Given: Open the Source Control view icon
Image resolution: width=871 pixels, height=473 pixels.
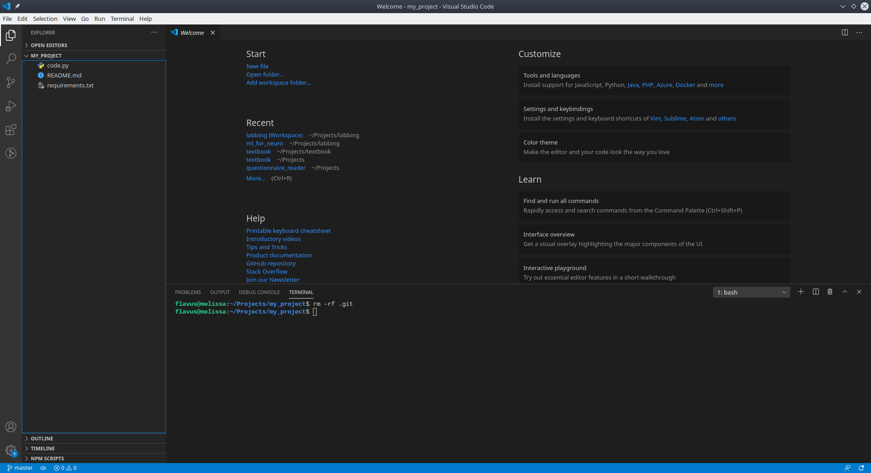Looking at the screenshot, I should point(11,82).
